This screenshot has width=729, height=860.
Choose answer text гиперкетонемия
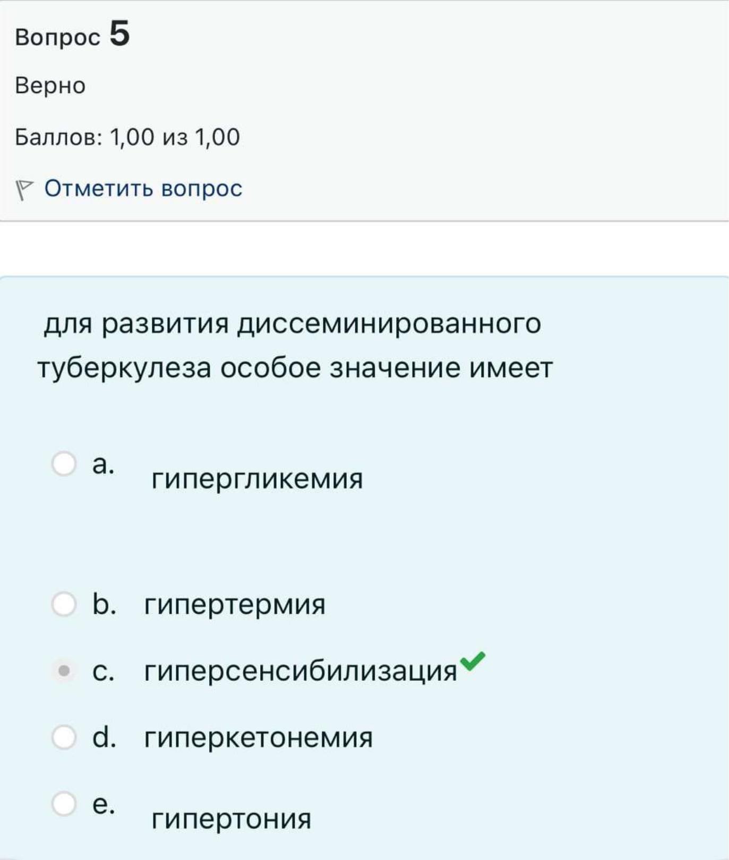click(x=259, y=738)
